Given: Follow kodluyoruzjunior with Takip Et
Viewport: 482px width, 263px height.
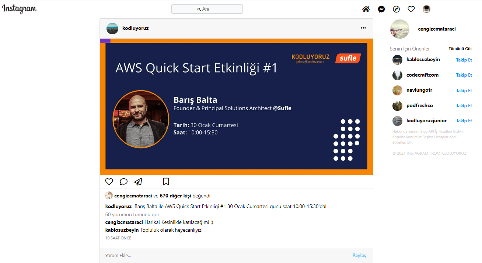Looking at the screenshot, I should pyautogui.click(x=464, y=121).
